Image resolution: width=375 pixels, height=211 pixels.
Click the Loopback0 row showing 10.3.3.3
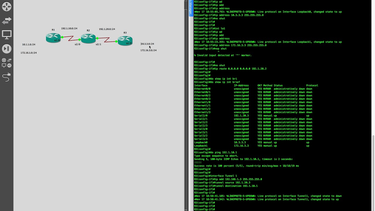(252, 142)
